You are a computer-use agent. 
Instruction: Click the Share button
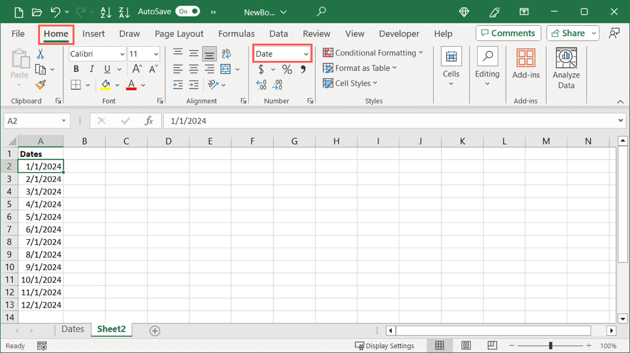[567, 33]
